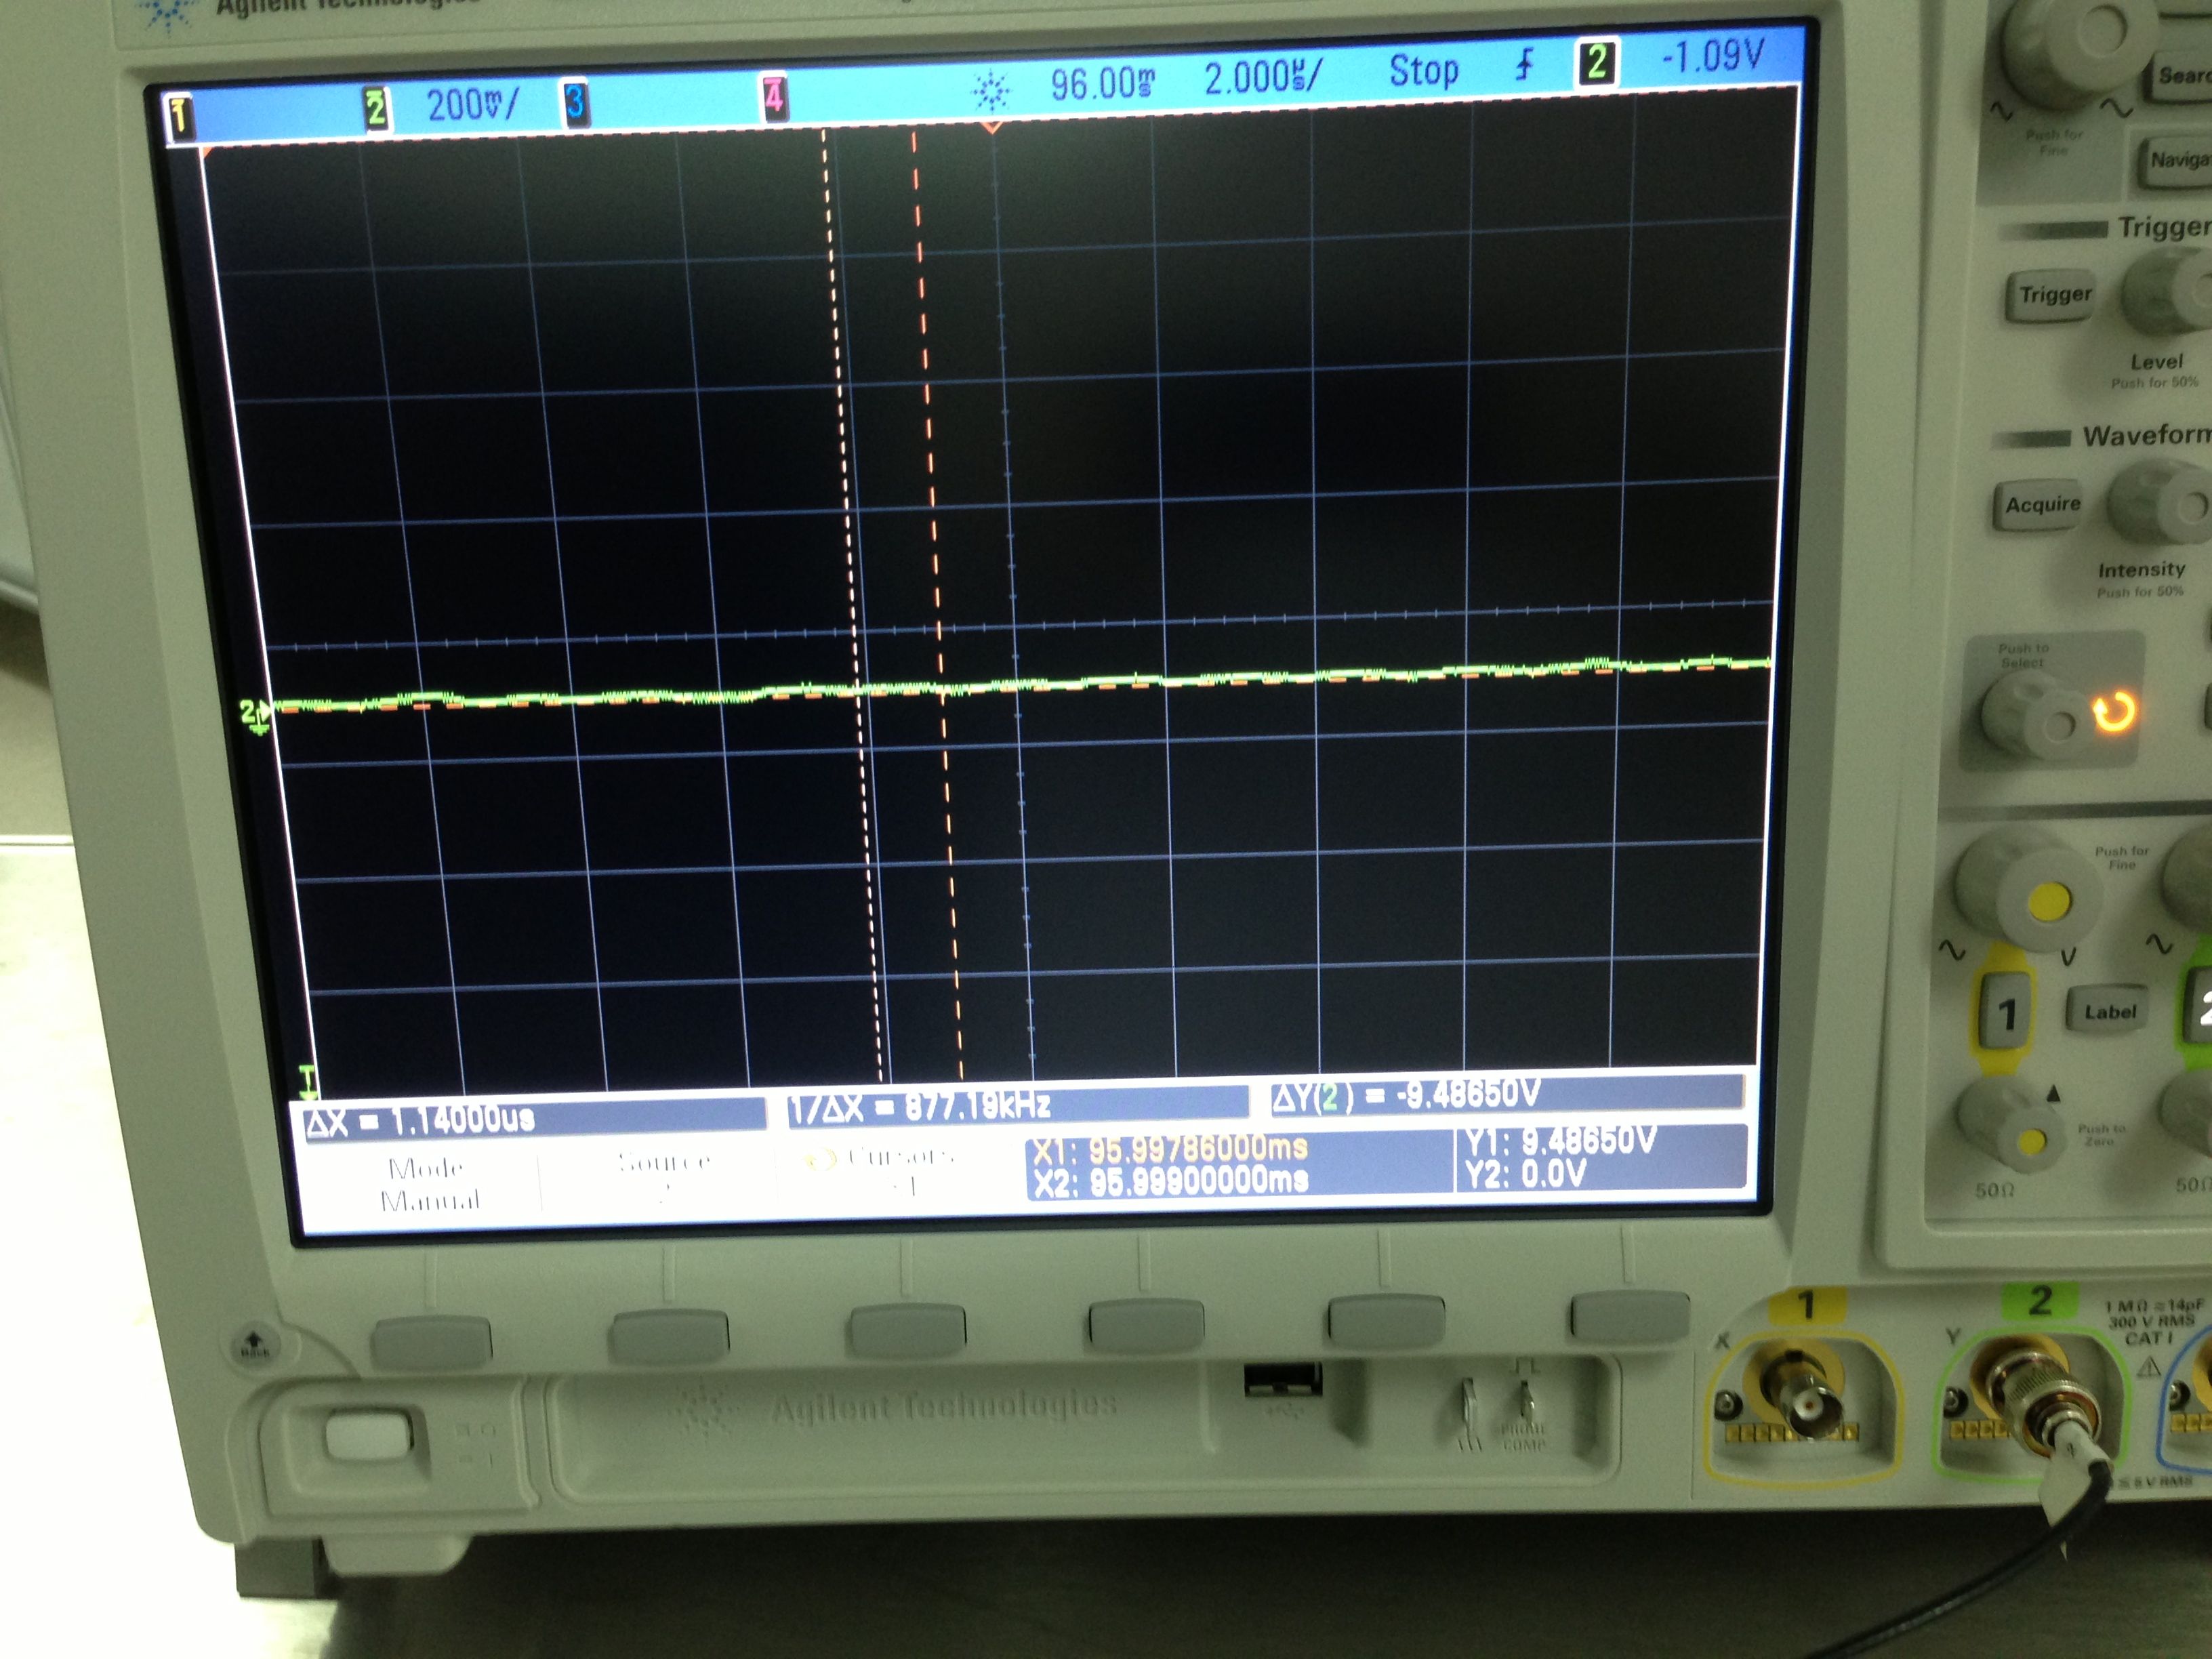Open the Mode Manual softkey menu
Screen dimensions: 2212x1659
tap(429, 1184)
